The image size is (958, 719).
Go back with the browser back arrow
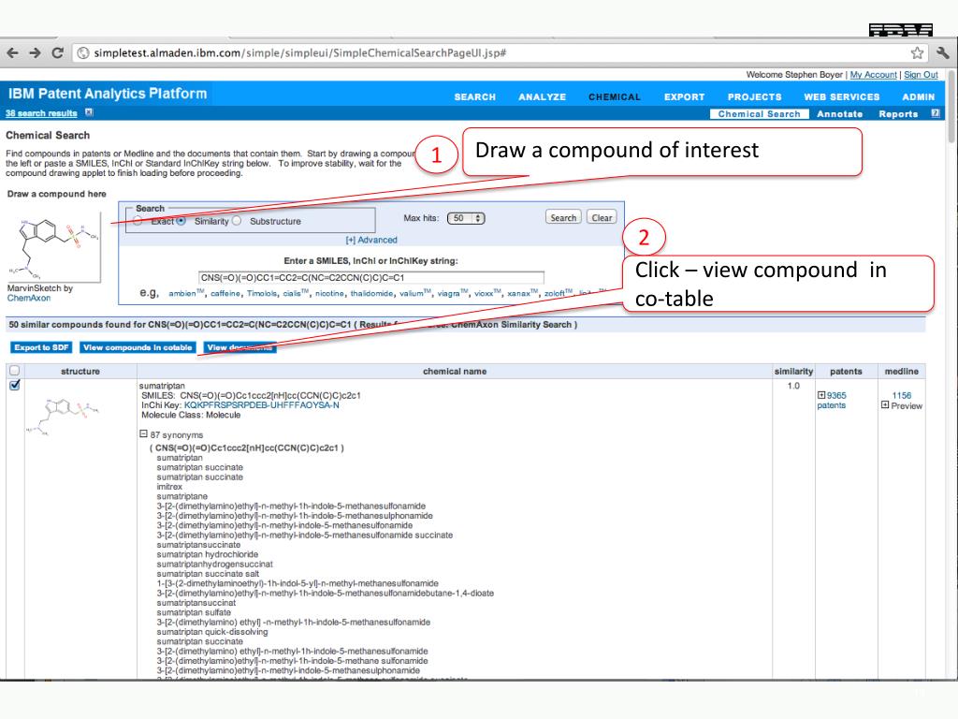click(x=12, y=53)
